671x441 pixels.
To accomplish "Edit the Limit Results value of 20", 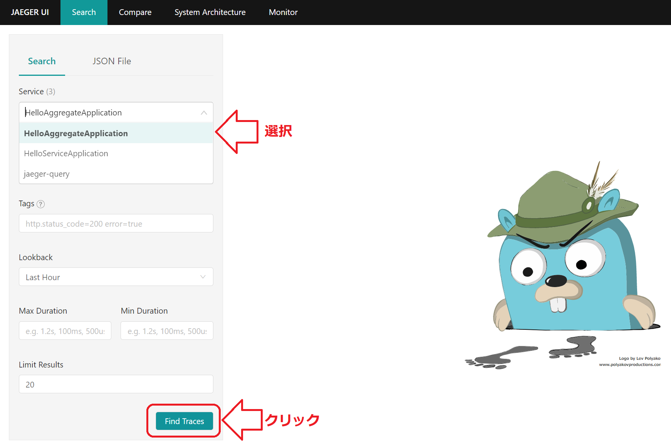I will pos(116,384).
